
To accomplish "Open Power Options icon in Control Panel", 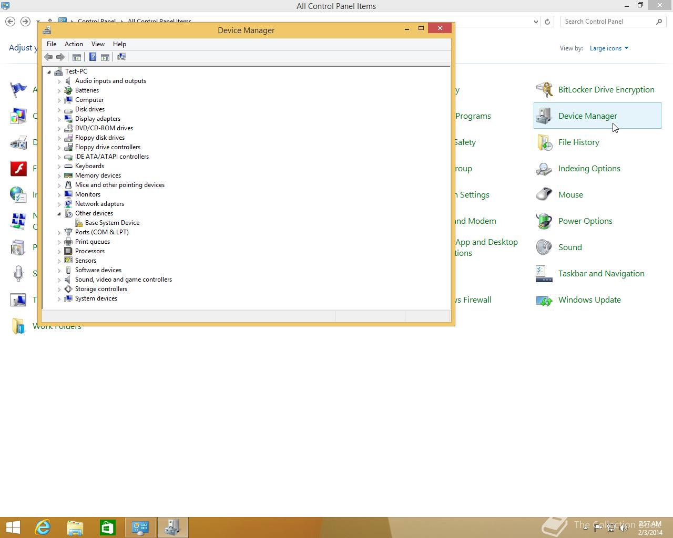I will pyautogui.click(x=544, y=221).
